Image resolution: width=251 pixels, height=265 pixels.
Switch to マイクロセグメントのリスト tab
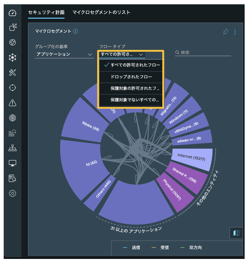pos(101,12)
